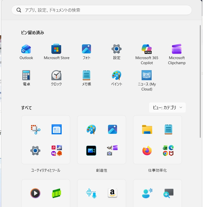
Task: Open the フォト (Photos) app
Action: [86, 49]
